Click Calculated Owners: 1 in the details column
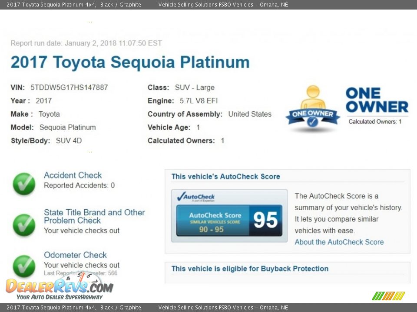This screenshot has width=417, height=312. tap(186, 140)
